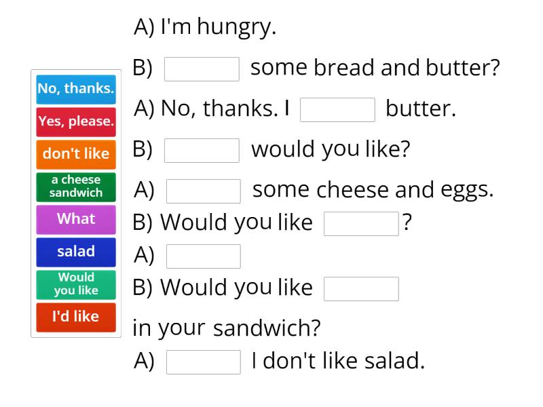Select the blank before "I don't like salad."
Image resolution: width=543 pixels, height=407 pixels.
204,362
